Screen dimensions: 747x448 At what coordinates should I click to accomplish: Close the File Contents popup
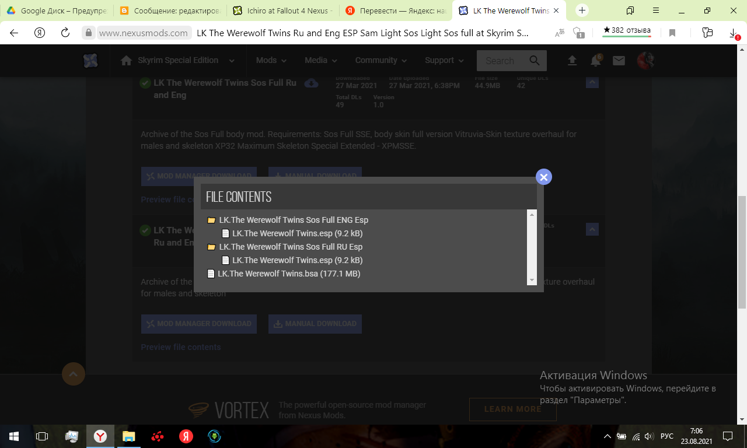coord(544,177)
